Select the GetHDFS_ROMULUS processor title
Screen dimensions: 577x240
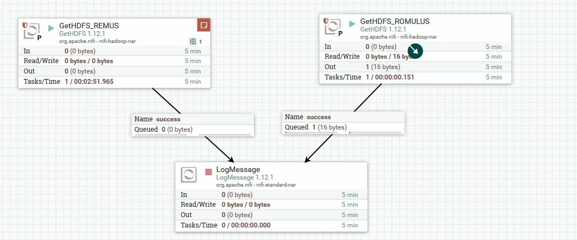(395, 21)
